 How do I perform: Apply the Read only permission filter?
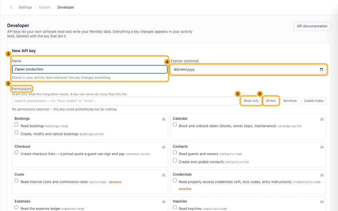pyautogui.click(x=251, y=101)
